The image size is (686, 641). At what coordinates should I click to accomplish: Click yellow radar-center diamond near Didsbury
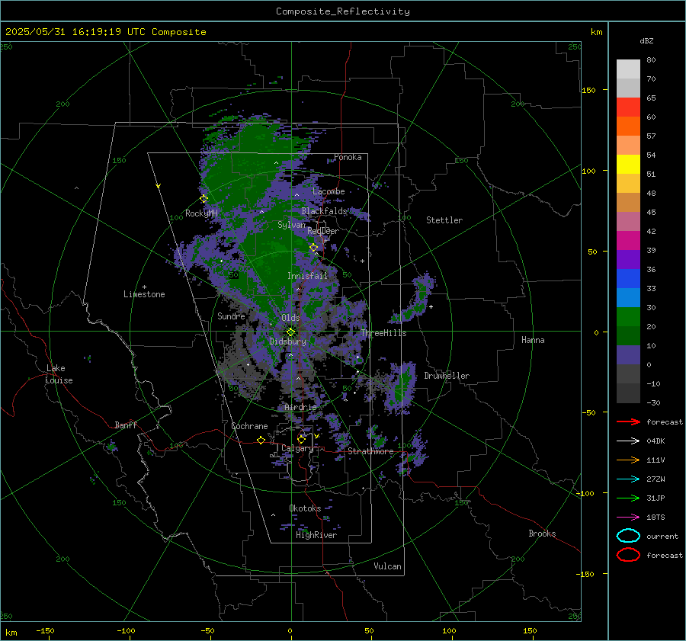(x=290, y=332)
